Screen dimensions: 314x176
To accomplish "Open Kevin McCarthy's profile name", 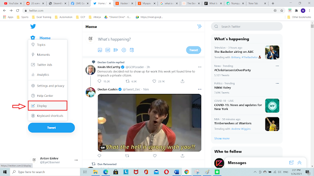I will [109, 67].
